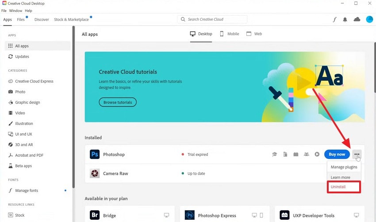
Task: Play the Photoshop video icon
Action: 317,154
